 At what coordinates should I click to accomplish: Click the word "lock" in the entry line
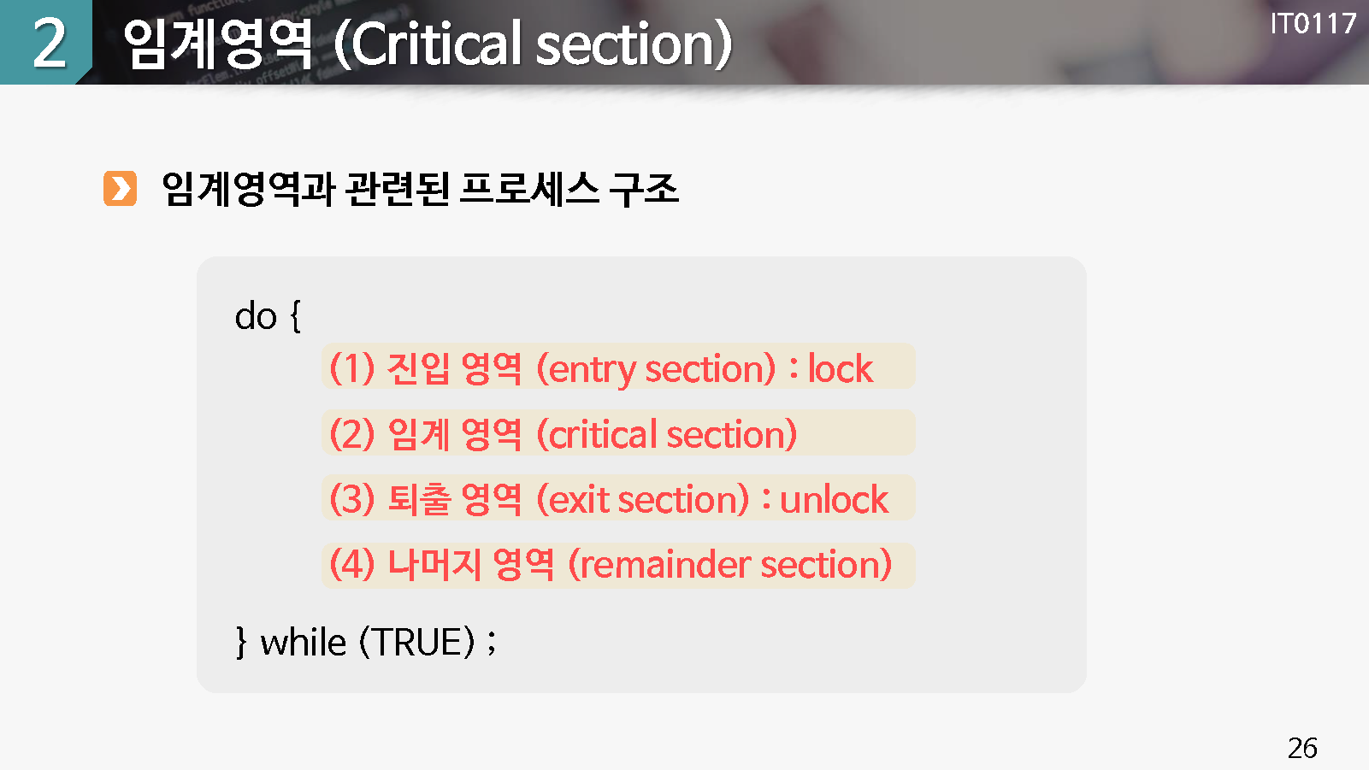[x=841, y=369]
